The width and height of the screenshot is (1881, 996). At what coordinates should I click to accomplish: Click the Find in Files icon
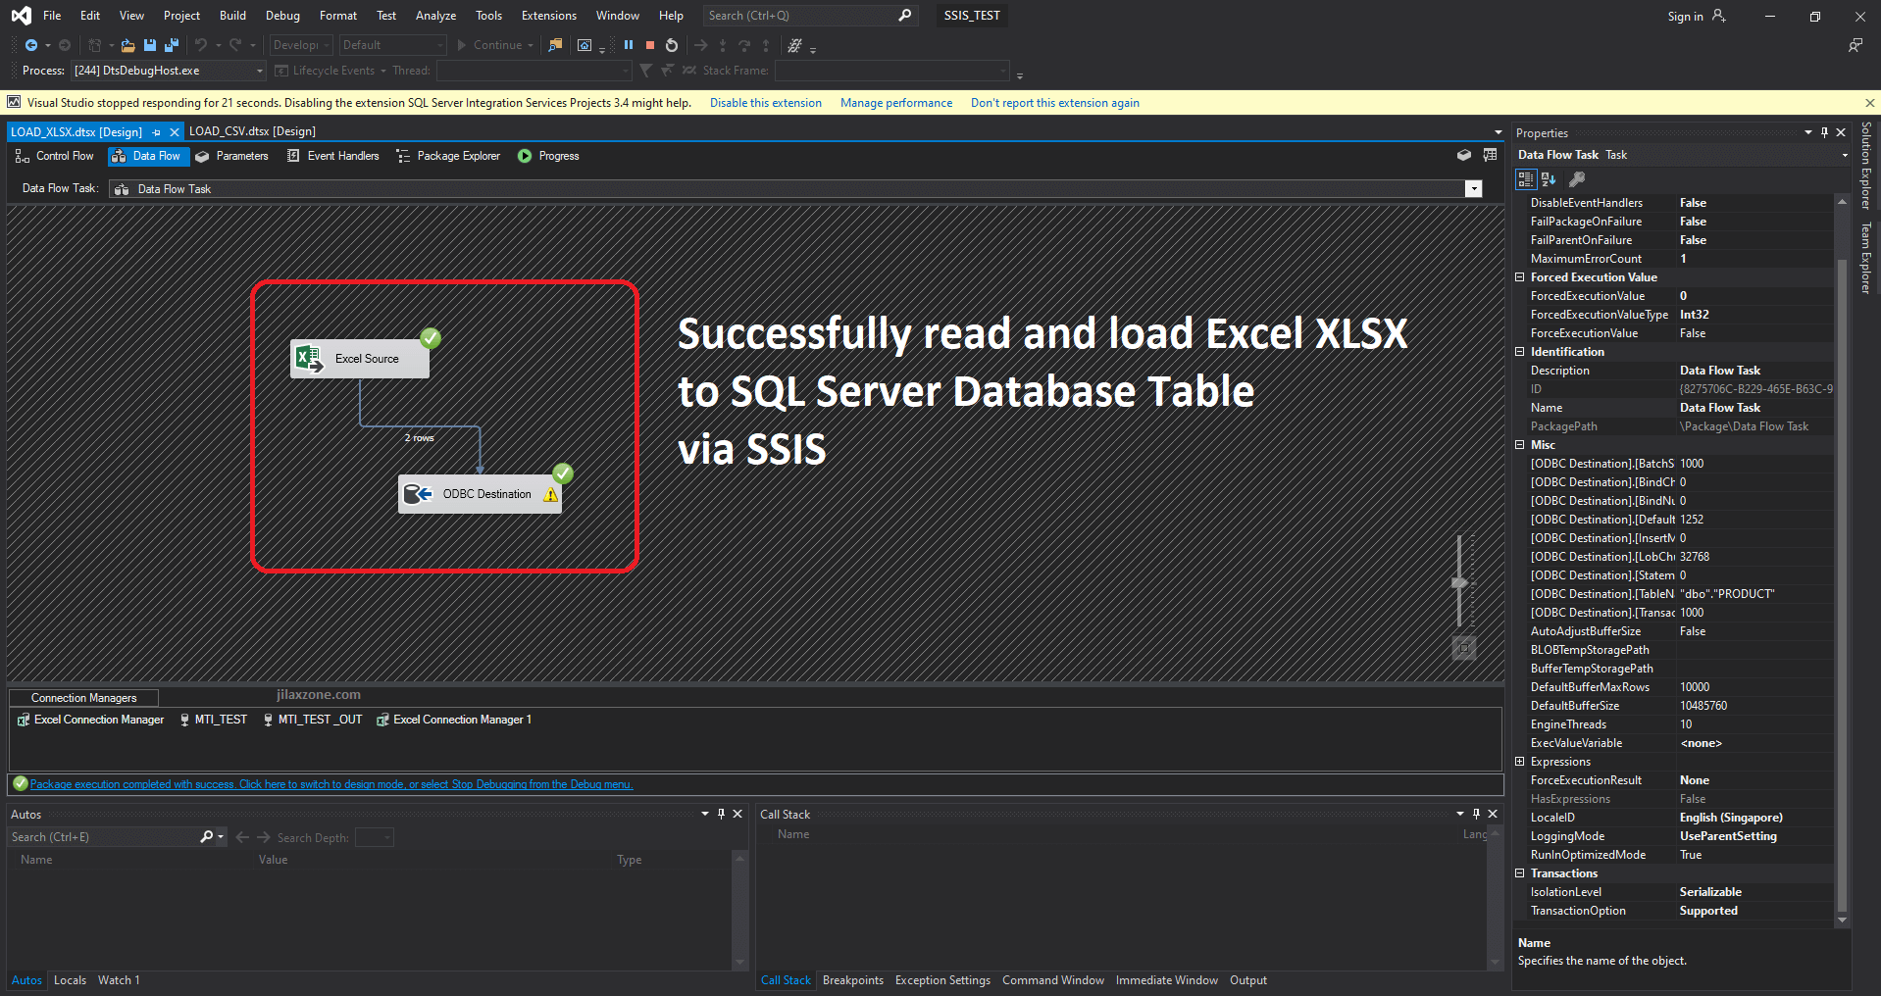(x=555, y=45)
